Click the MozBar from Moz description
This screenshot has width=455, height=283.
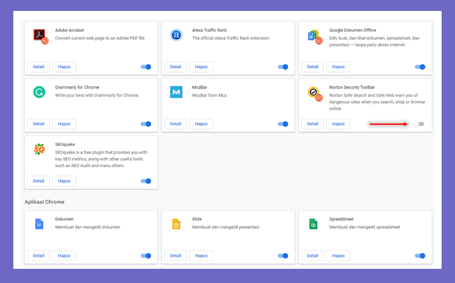(x=209, y=95)
